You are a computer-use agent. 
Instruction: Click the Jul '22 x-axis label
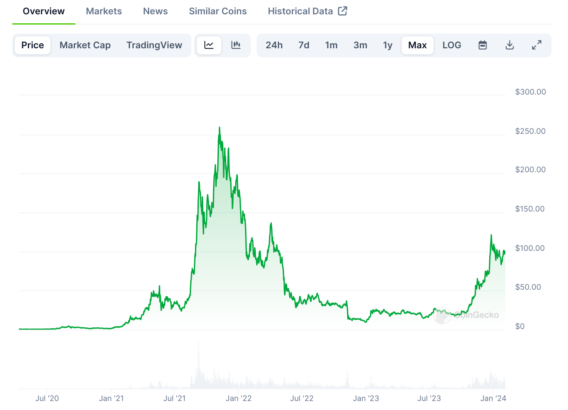(302, 398)
